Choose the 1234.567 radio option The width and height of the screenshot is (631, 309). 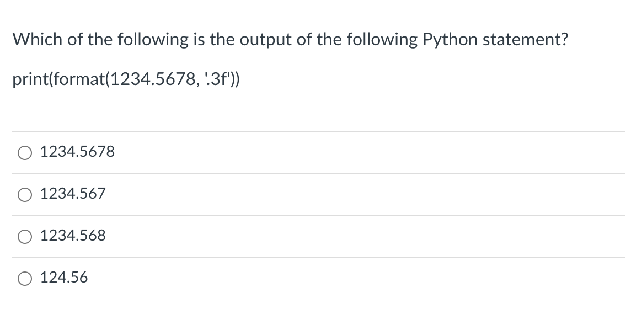25,195
